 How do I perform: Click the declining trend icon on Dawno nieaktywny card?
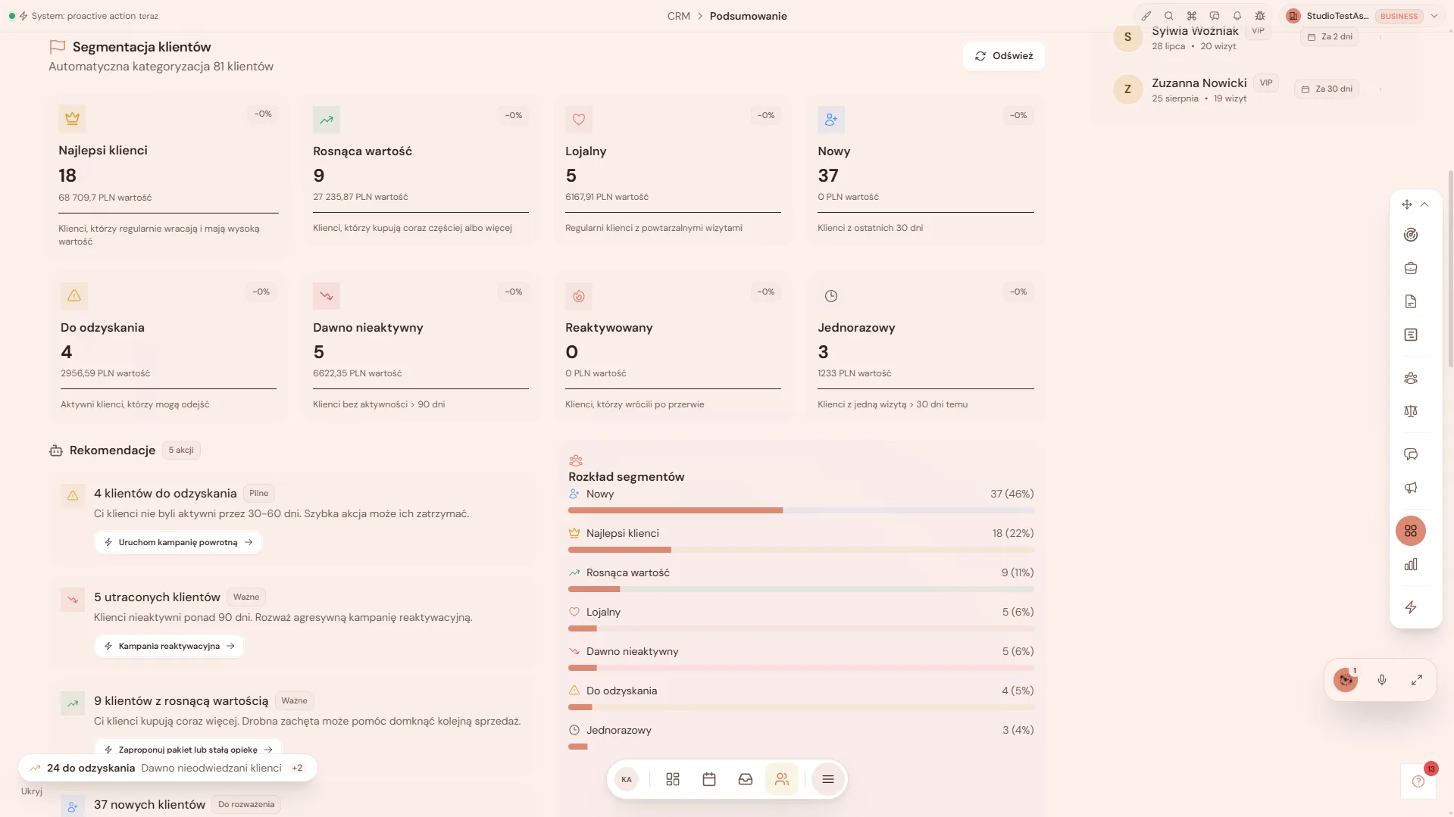[x=327, y=296]
